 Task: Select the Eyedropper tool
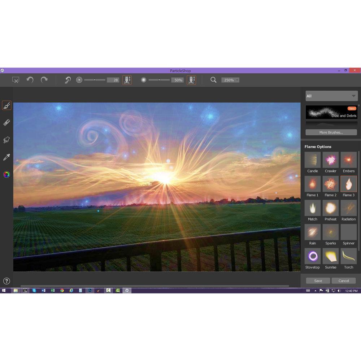6,157
